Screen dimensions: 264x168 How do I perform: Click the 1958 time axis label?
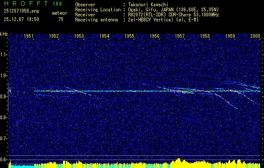pyautogui.click(x=205, y=36)
